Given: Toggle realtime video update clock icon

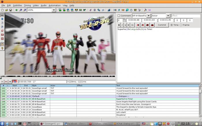Looking at the screenshot, I should 2,44.
